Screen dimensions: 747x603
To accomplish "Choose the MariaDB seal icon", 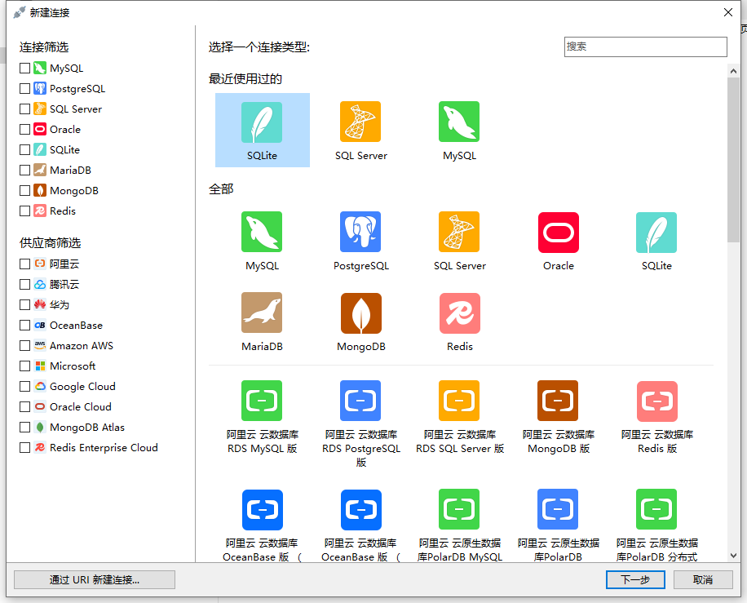I will coord(262,313).
